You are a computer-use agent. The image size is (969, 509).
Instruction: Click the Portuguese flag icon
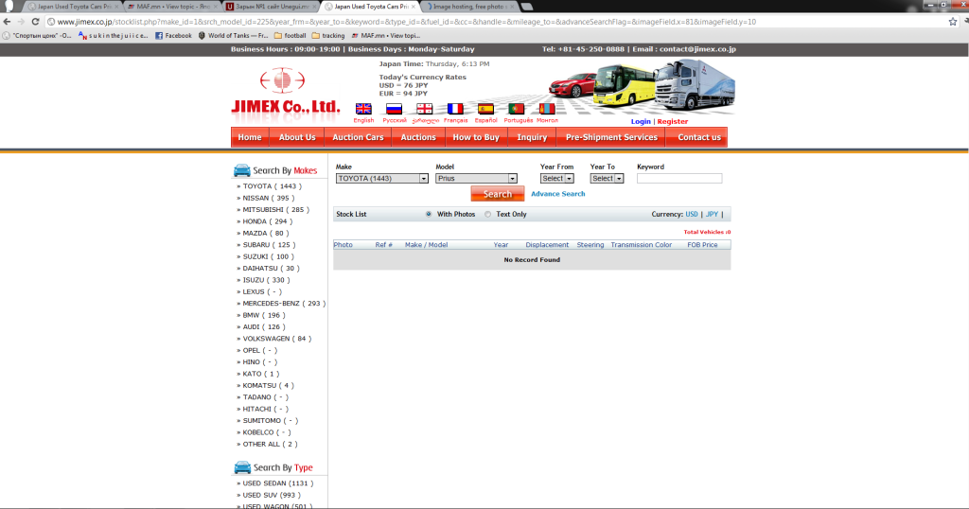[517, 109]
